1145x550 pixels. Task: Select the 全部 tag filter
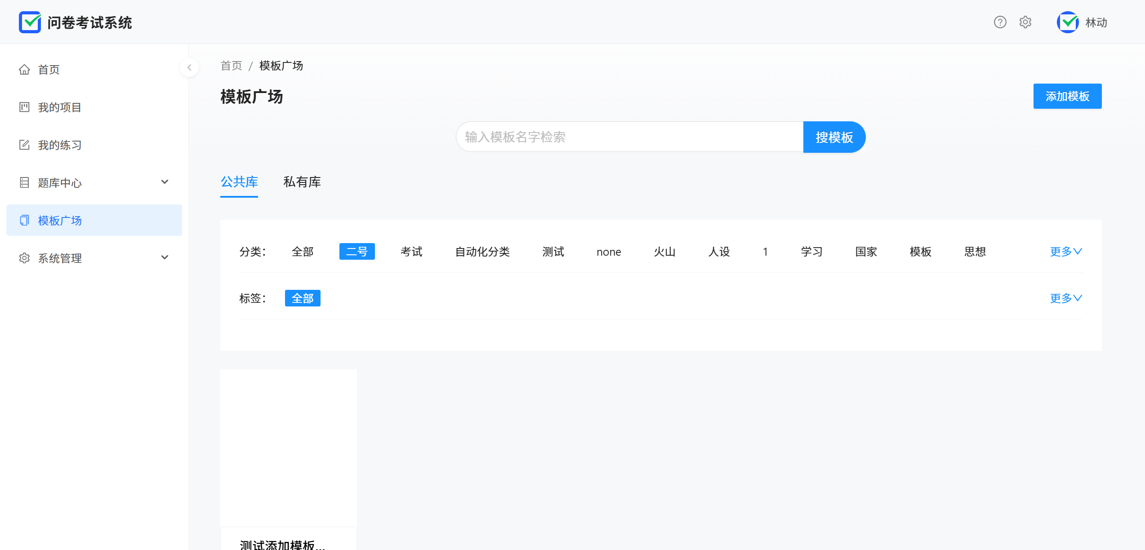(302, 298)
